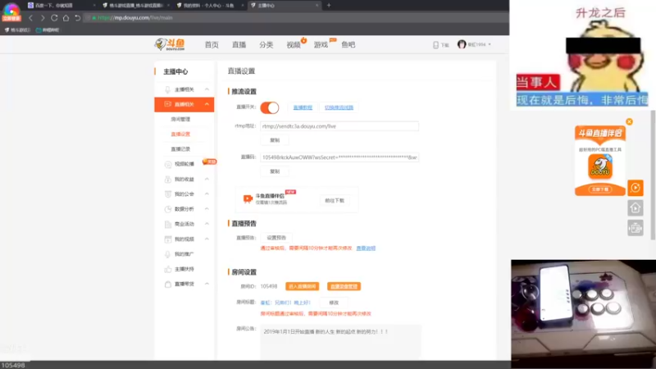Open the browser home page icon
This screenshot has width=656, height=369.
pos(66,18)
